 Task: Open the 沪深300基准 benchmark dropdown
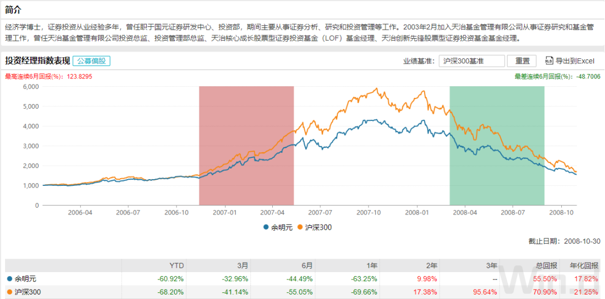point(471,61)
